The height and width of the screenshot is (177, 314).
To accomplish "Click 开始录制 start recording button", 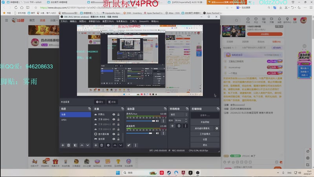I will pyautogui.click(x=205, y=122).
